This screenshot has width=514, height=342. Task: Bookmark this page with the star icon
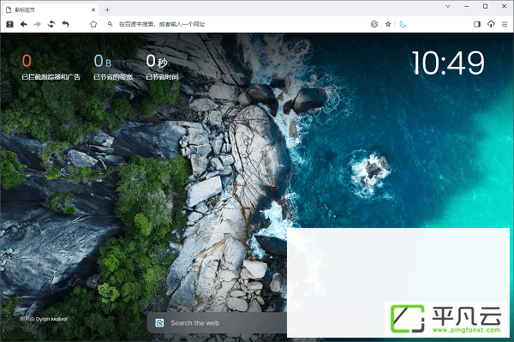388,24
